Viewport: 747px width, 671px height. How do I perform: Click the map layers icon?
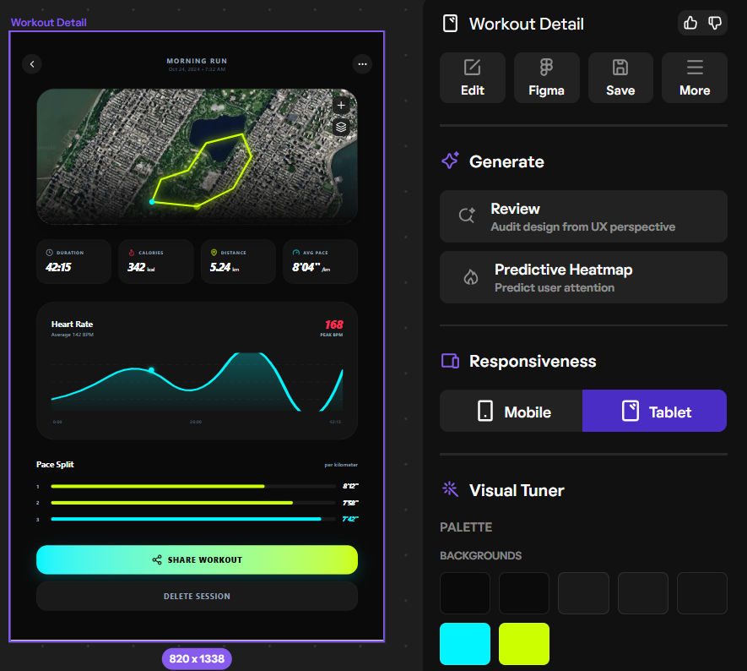(x=341, y=127)
